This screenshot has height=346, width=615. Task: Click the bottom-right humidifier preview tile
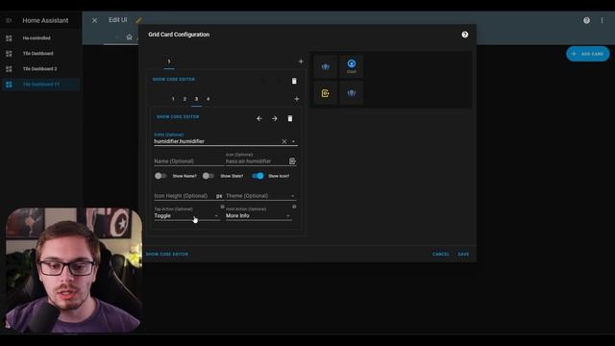pyautogui.click(x=352, y=93)
